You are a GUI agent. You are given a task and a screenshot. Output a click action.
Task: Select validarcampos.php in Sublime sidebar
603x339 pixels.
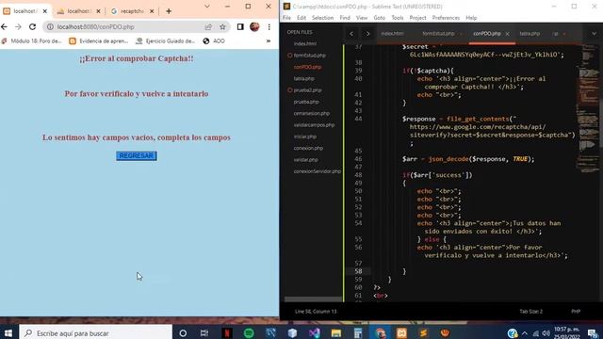coord(314,125)
